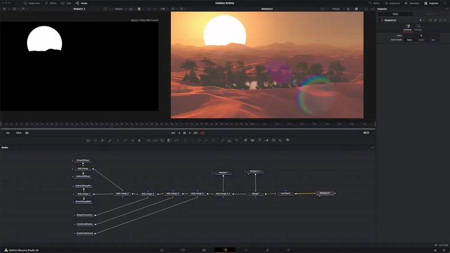
Task: Add a Polygon mask from toolbar
Action: click(200, 140)
